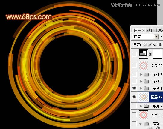Open the fx layer style button
This screenshot has width=163, height=129.
pyautogui.click(x=158, y=128)
